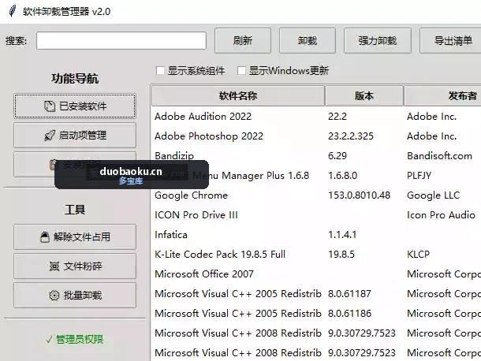Screen dimensions: 481x361
Task: Select the Google Chrome row
Action: click(x=316, y=195)
